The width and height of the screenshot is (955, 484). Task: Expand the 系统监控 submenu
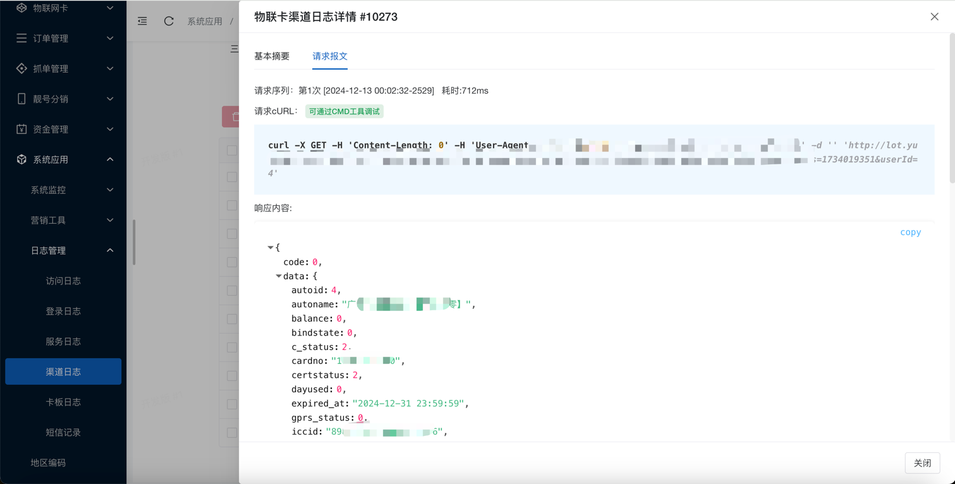[110, 190]
